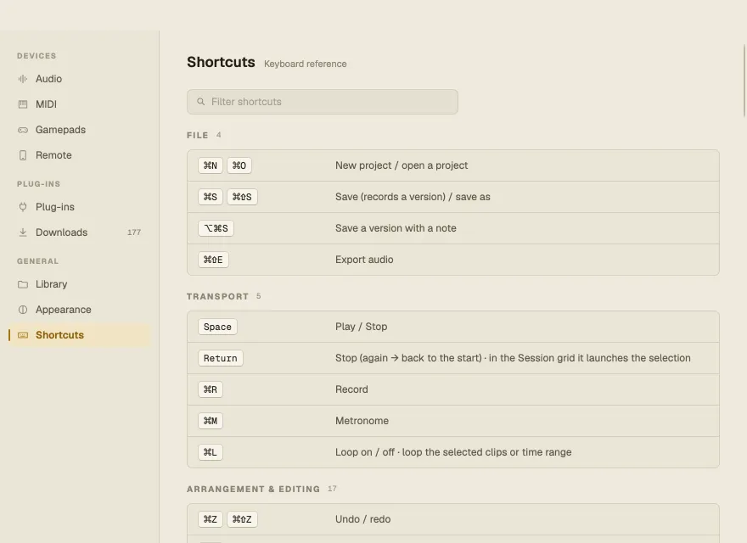Screen dimensions: 747x543
Task: Click the main panel vertical scrollbar
Action: click(x=744, y=81)
